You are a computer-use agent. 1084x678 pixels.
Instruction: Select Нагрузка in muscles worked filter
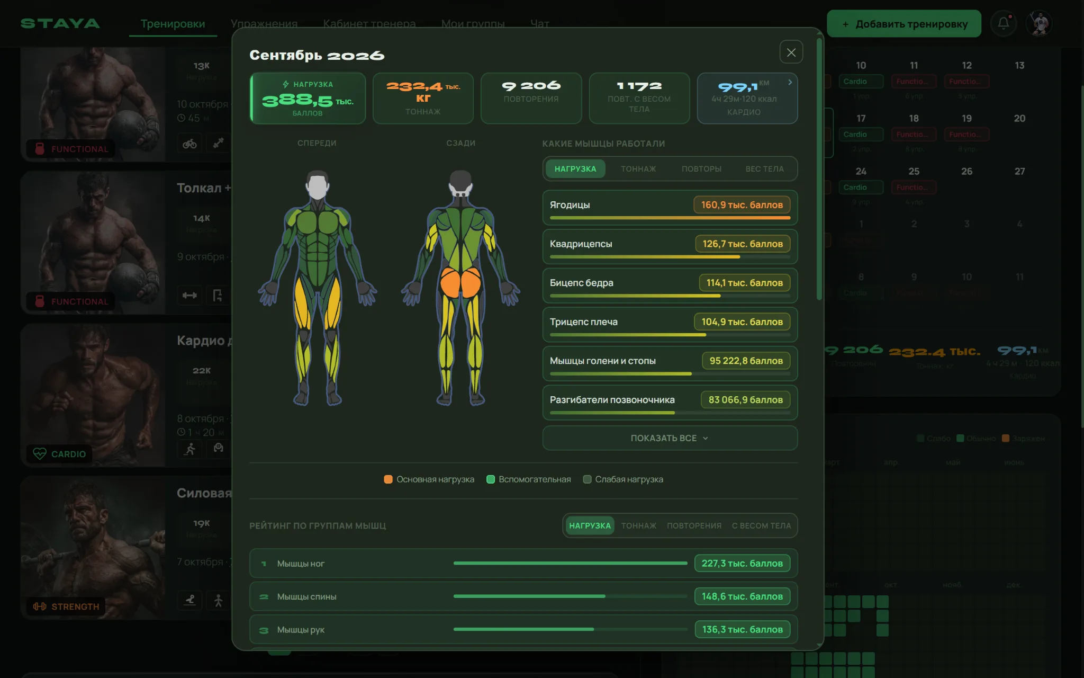[x=575, y=169]
